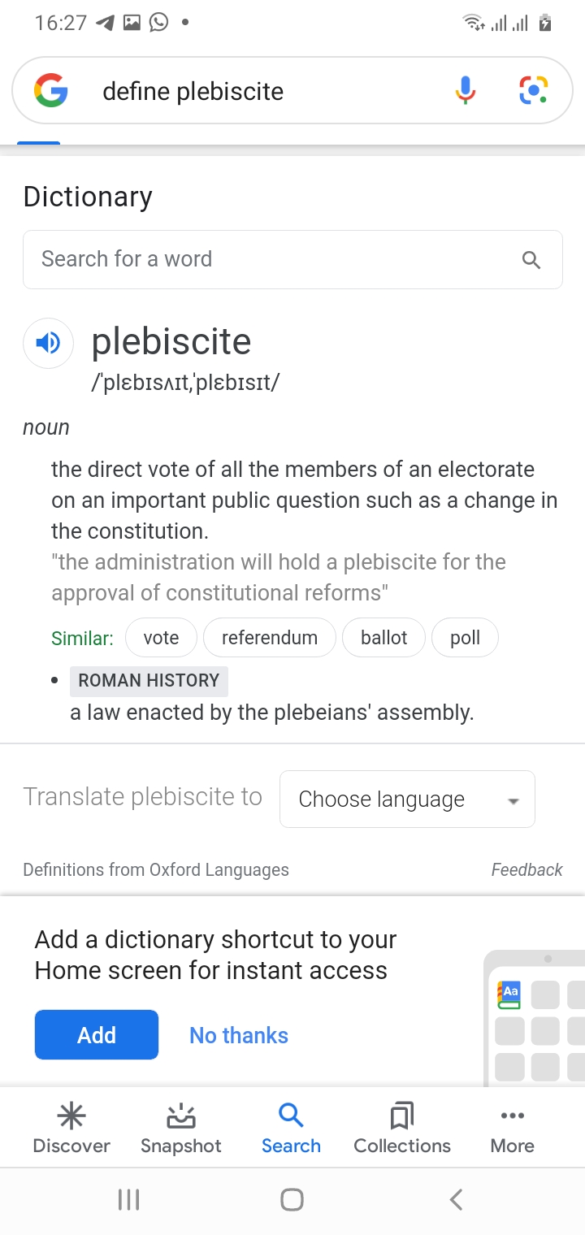
Task: Start voice search with the microphone
Action: coord(465,90)
